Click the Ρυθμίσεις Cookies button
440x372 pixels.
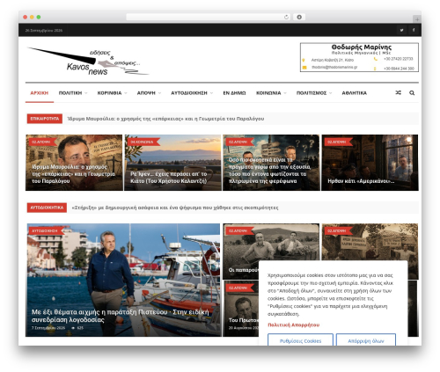(300, 340)
